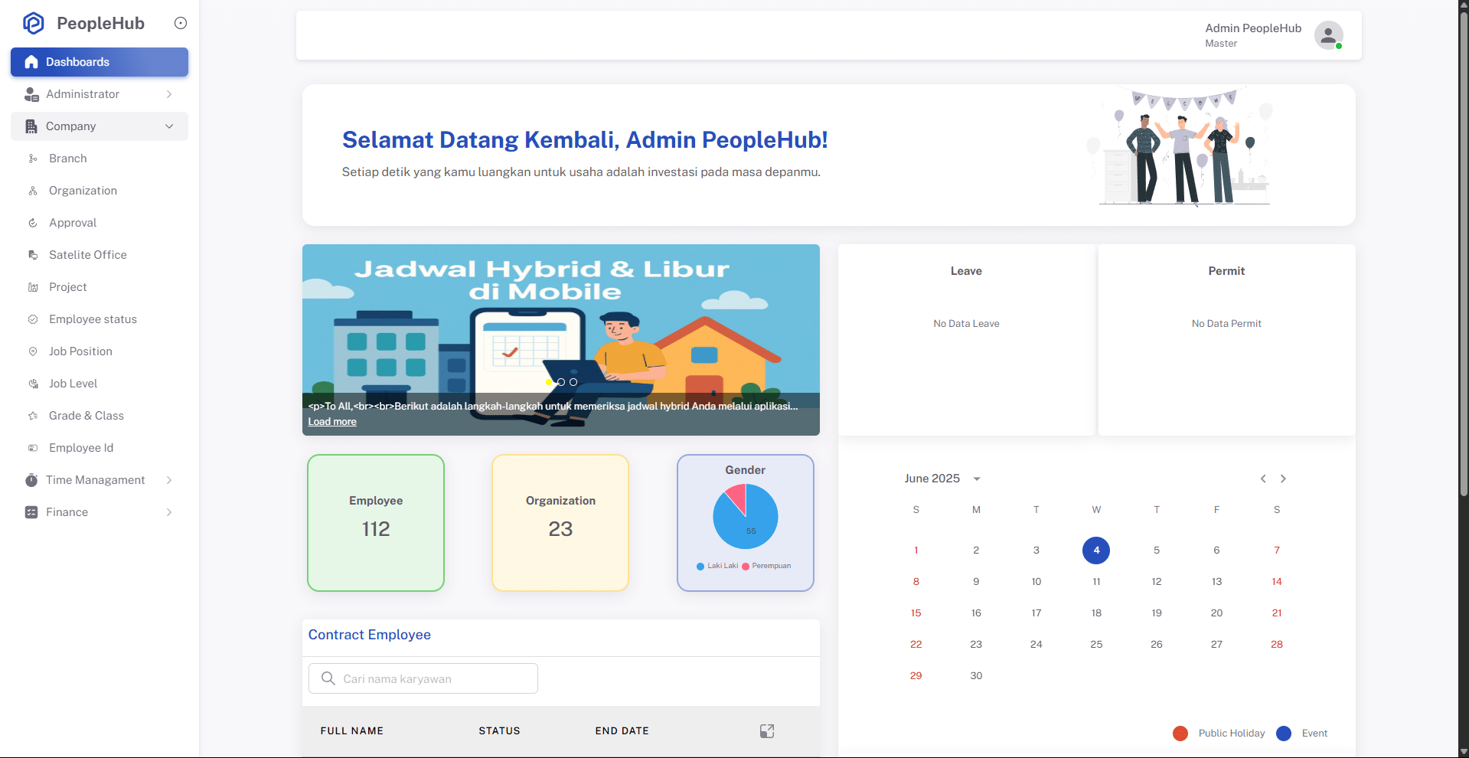Expand the Time Management menu
1469x758 pixels.
pos(95,480)
